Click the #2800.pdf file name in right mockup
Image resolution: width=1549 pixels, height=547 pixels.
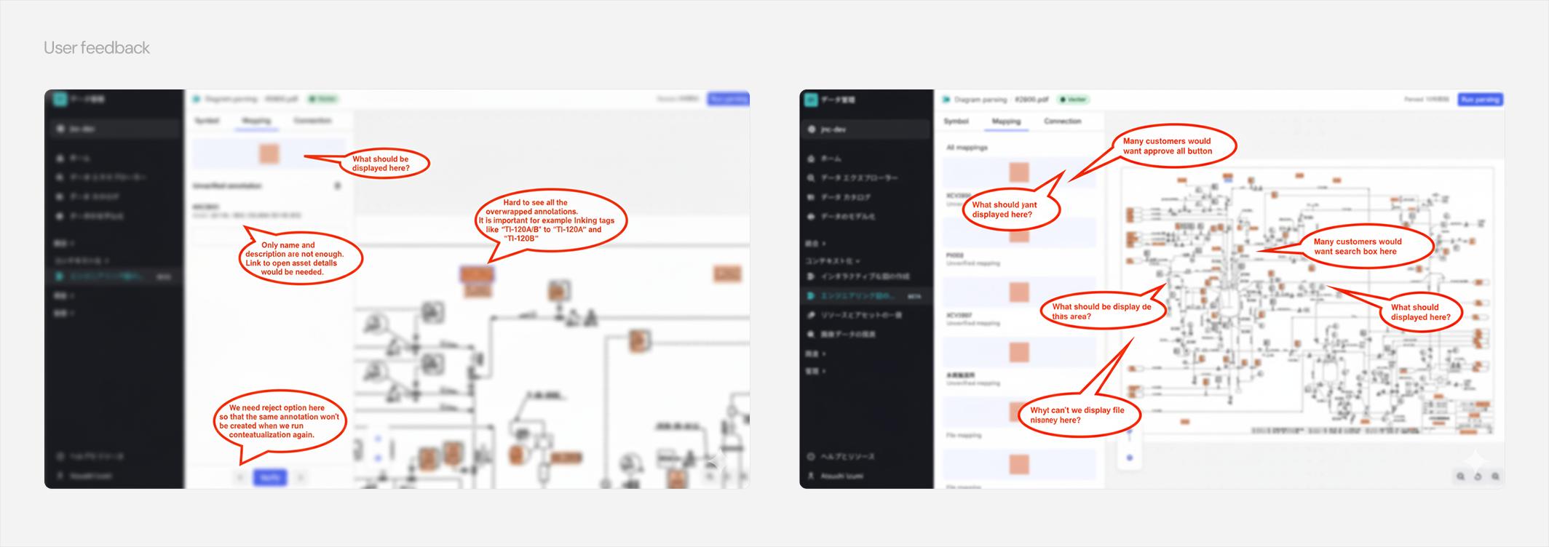click(x=1031, y=100)
